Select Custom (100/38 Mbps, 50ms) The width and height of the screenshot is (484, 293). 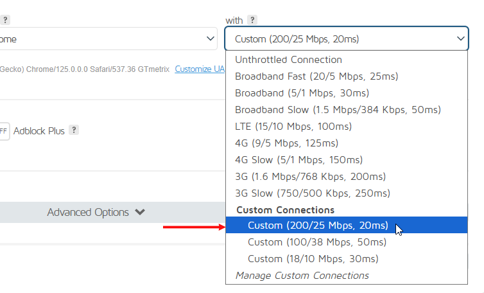tap(317, 242)
